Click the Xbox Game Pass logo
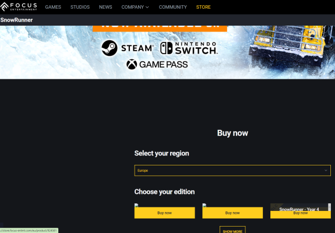The height and width of the screenshot is (233, 335). coord(157,64)
